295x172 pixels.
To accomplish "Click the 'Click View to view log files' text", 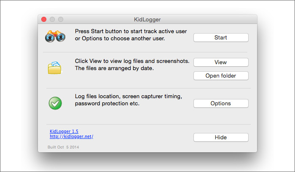I will tap(132, 61).
